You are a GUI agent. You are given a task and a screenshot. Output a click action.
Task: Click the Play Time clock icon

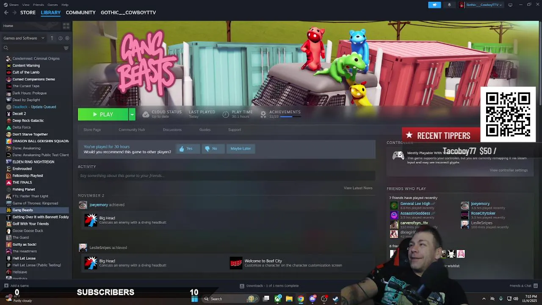[x=226, y=114]
